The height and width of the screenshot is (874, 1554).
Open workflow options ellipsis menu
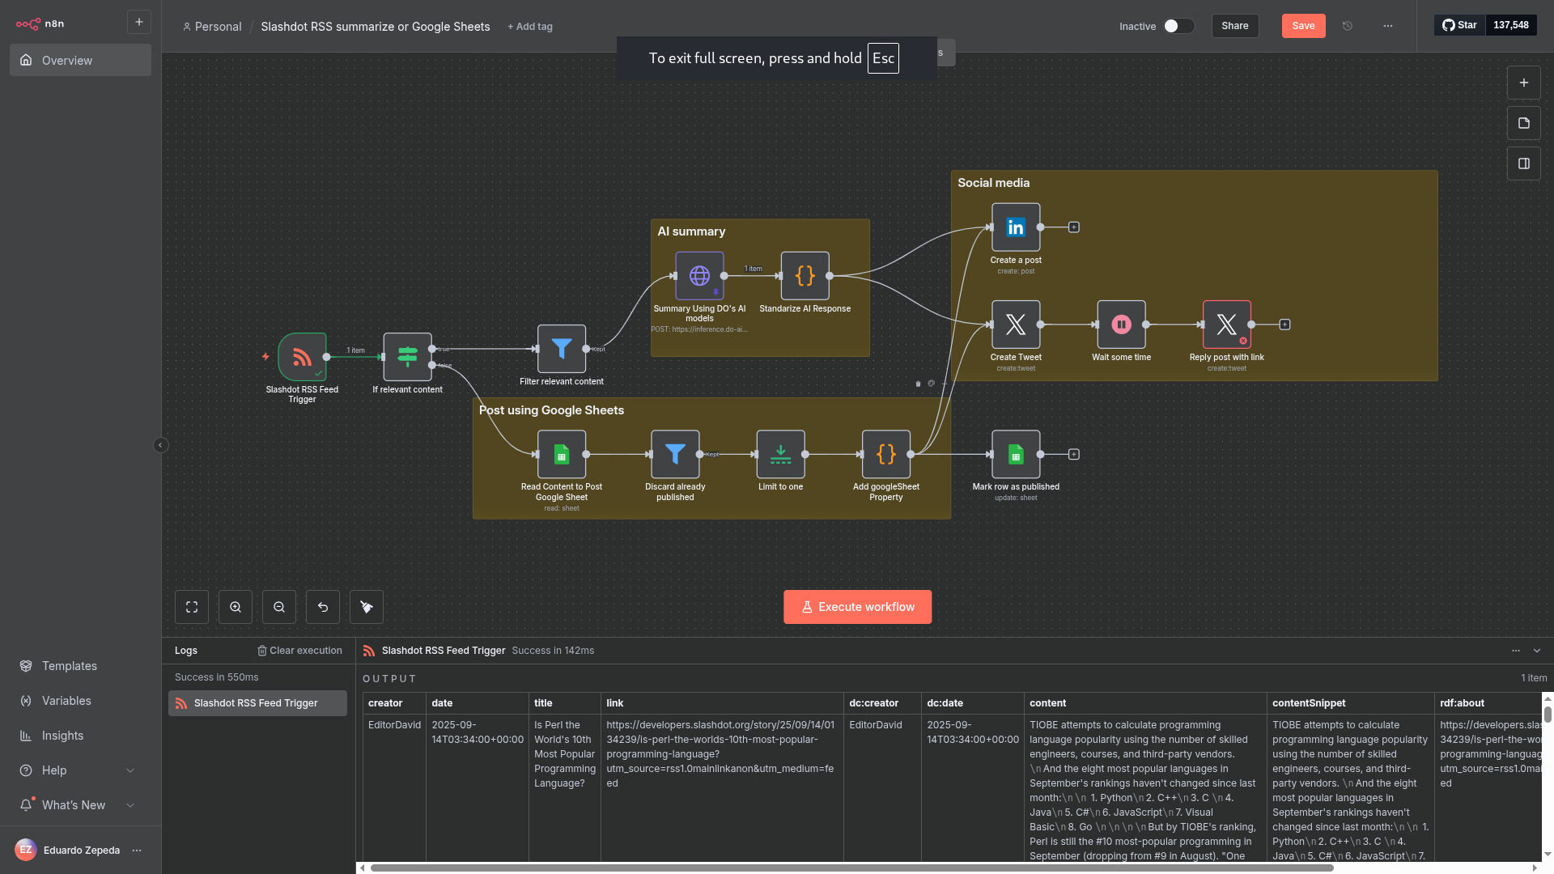point(1388,26)
